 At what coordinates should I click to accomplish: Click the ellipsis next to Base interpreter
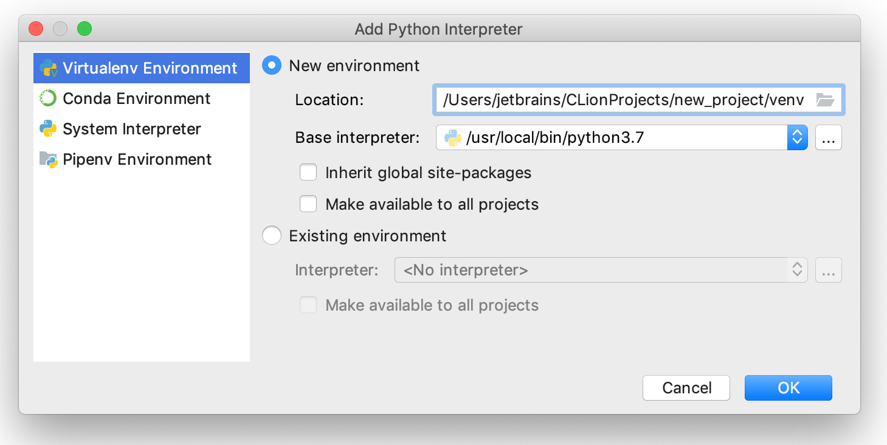click(x=828, y=137)
